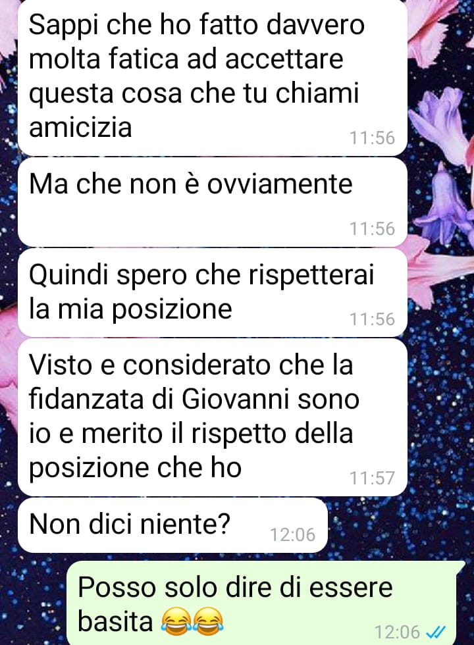This screenshot has height=645, width=474.
Task: Click the 12:06 timestamp on the green bubble
Action: click(x=398, y=631)
